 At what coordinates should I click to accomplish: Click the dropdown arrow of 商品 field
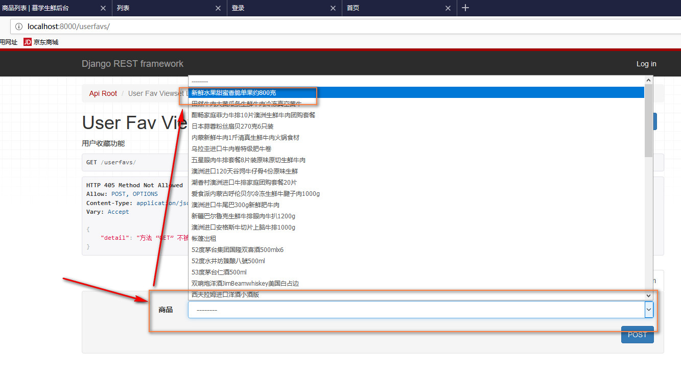pyautogui.click(x=649, y=310)
